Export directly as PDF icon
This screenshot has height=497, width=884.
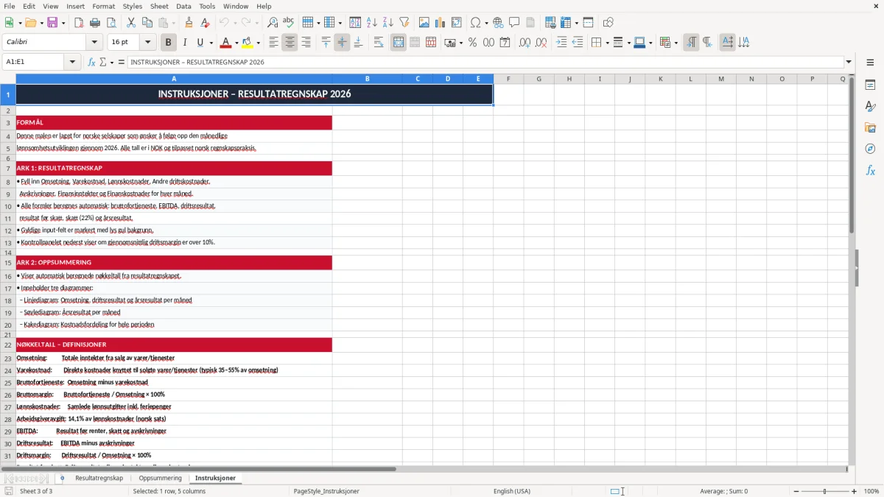pyautogui.click(x=79, y=23)
